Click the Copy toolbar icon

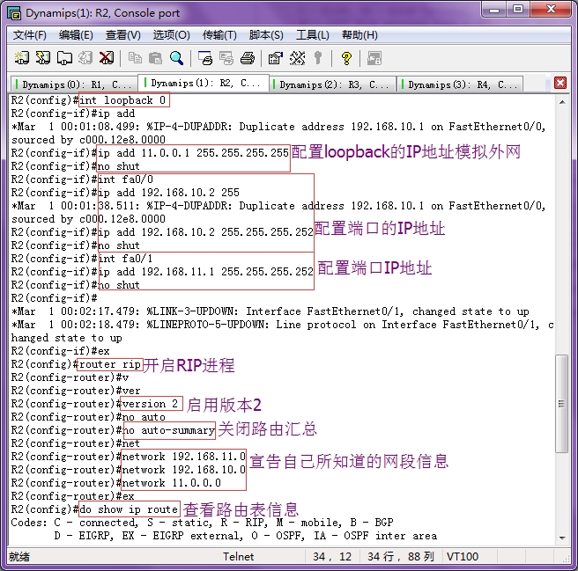(135, 58)
